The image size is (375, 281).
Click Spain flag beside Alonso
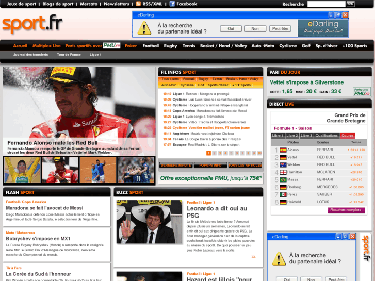283,150
